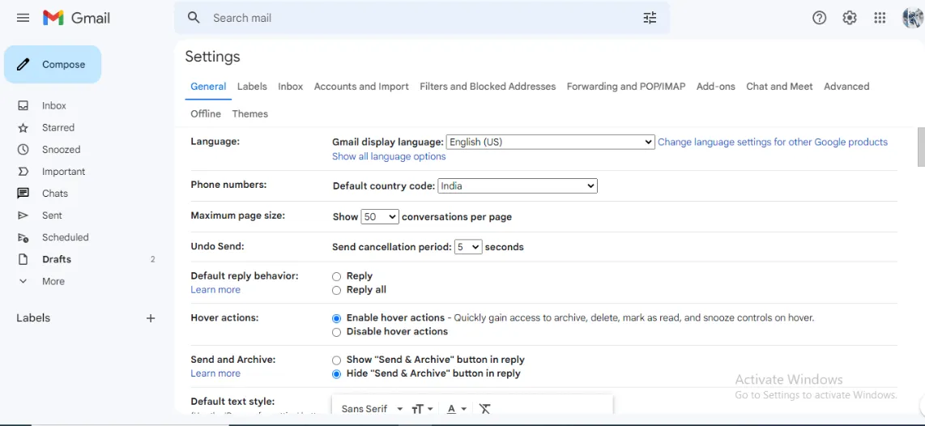
Task: Open the send cancellation period dropdown
Action: (467, 247)
